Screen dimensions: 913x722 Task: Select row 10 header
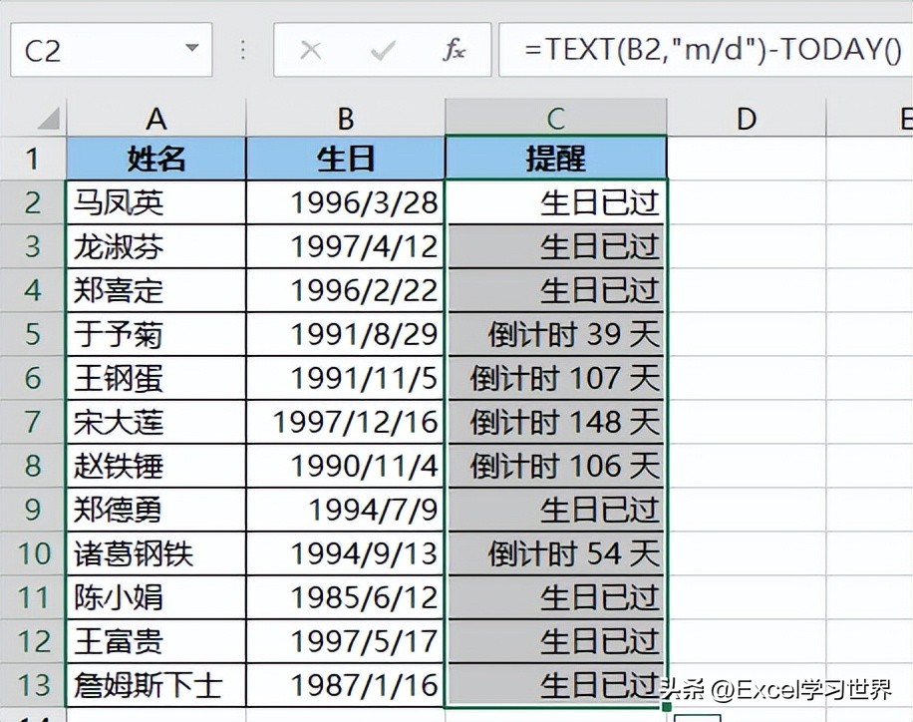pyautogui.click(x=33, y=553)
